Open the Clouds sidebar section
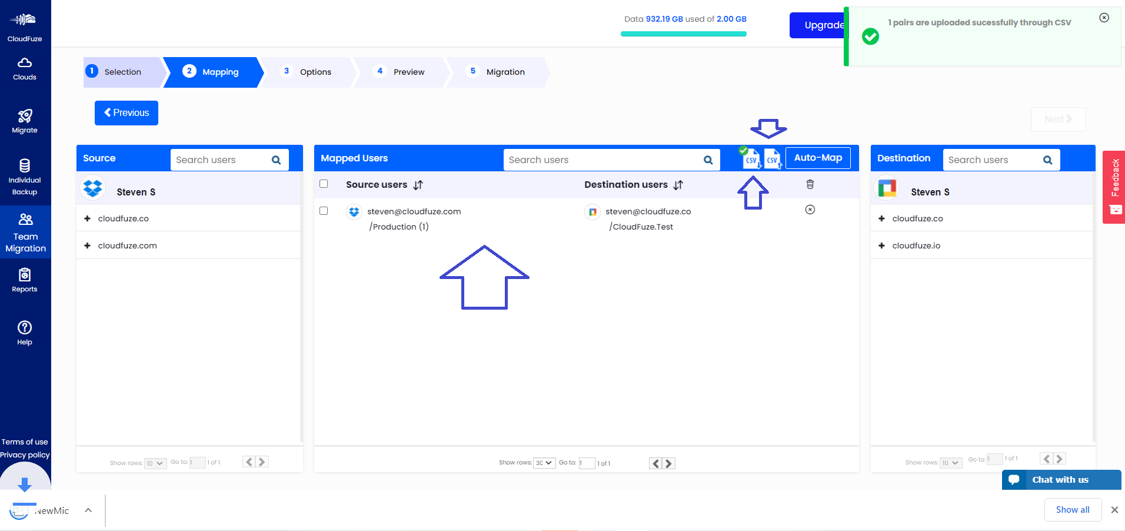The image size is (1125, 531). pyautogui.click(x=25, y=69)
